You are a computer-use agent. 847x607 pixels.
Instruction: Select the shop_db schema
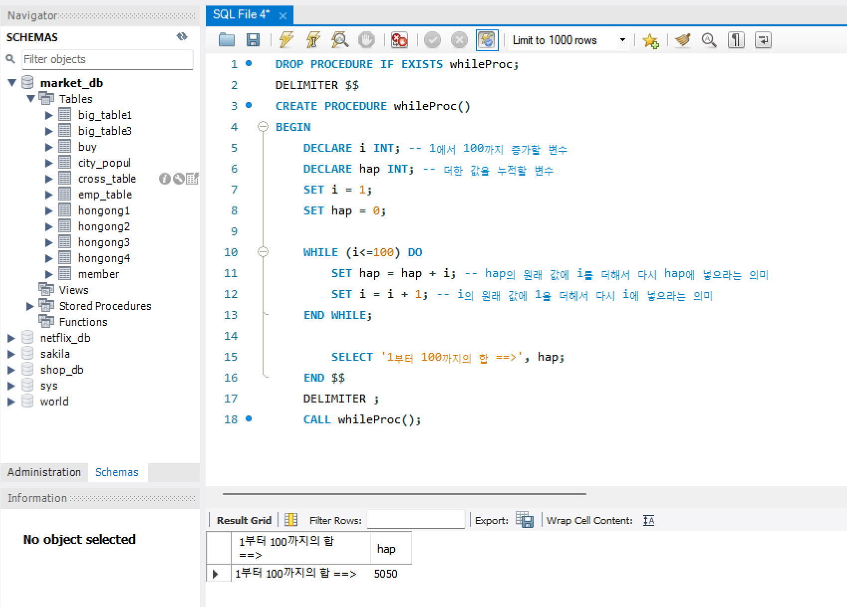(x=62, y=370)
